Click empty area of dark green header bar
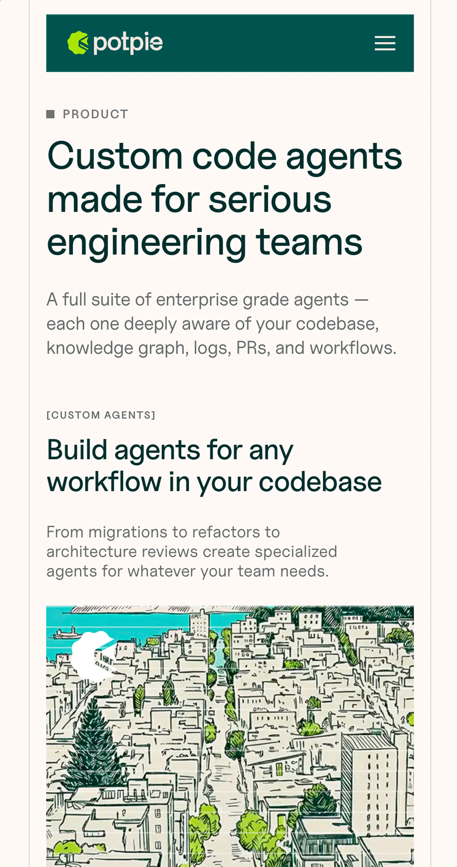 (269, 43)
